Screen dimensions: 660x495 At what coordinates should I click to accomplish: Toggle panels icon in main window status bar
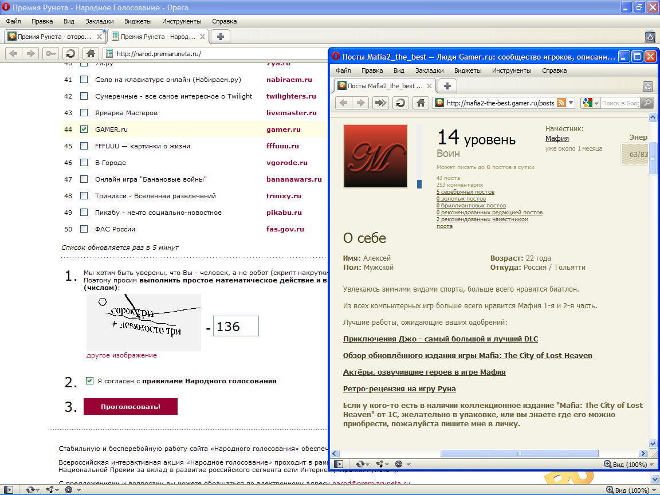coord(9,489)
